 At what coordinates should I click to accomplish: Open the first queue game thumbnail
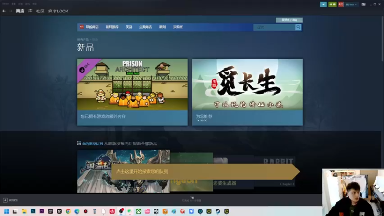(123, 171)
